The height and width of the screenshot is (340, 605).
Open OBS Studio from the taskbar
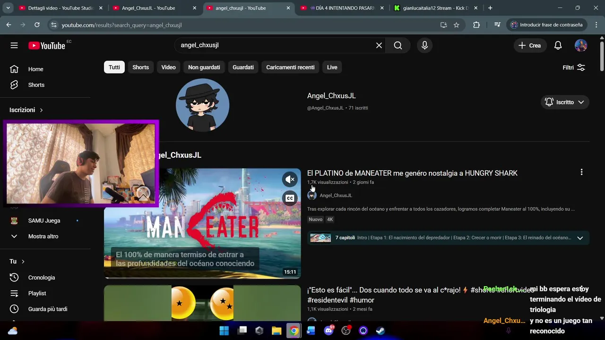(346, 331)
